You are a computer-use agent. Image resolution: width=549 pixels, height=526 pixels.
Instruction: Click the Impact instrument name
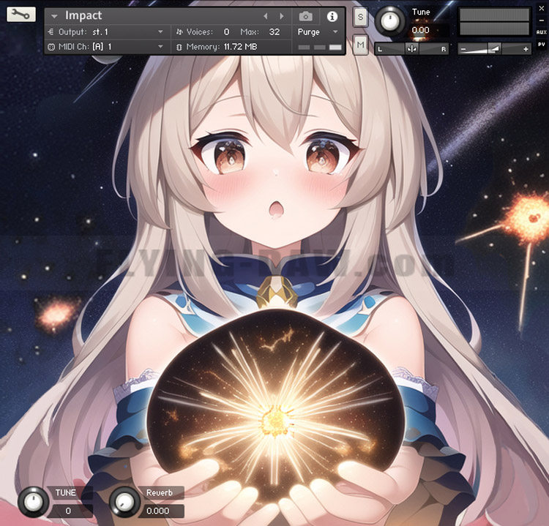tap(83, 15)
